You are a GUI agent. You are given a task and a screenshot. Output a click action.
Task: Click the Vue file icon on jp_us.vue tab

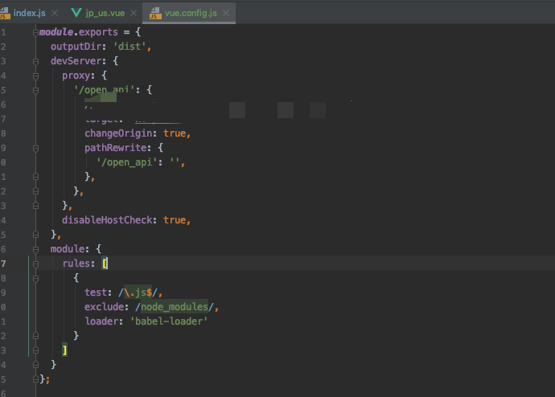76,13
